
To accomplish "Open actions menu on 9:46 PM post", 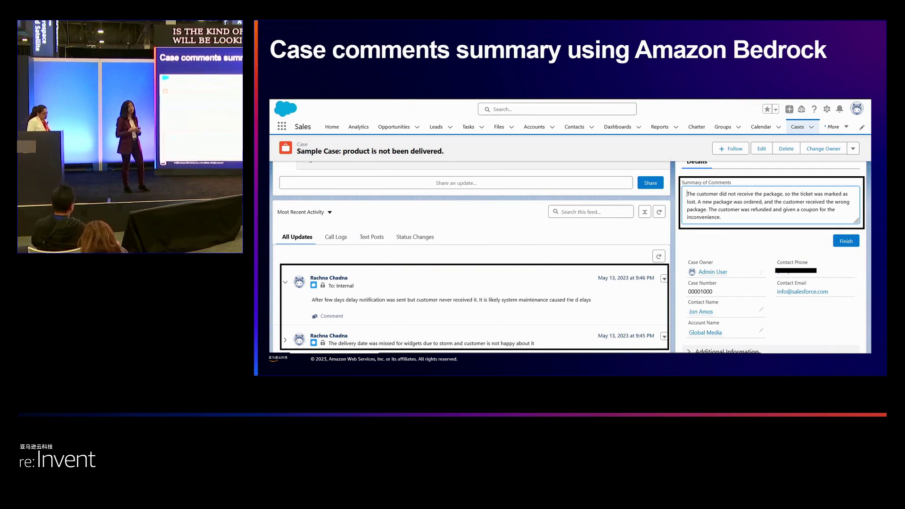I will click(x=664, y=279).
